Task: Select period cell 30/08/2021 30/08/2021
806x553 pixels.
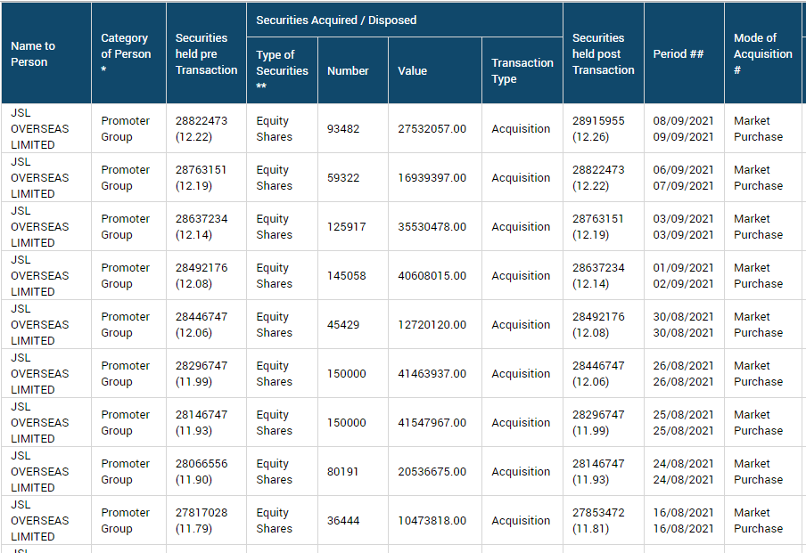Action: 684,324
